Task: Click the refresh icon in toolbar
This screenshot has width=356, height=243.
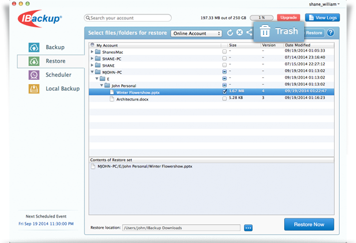Action: [230, 32]
